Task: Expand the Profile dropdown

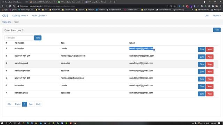Action: coord(217,16)
